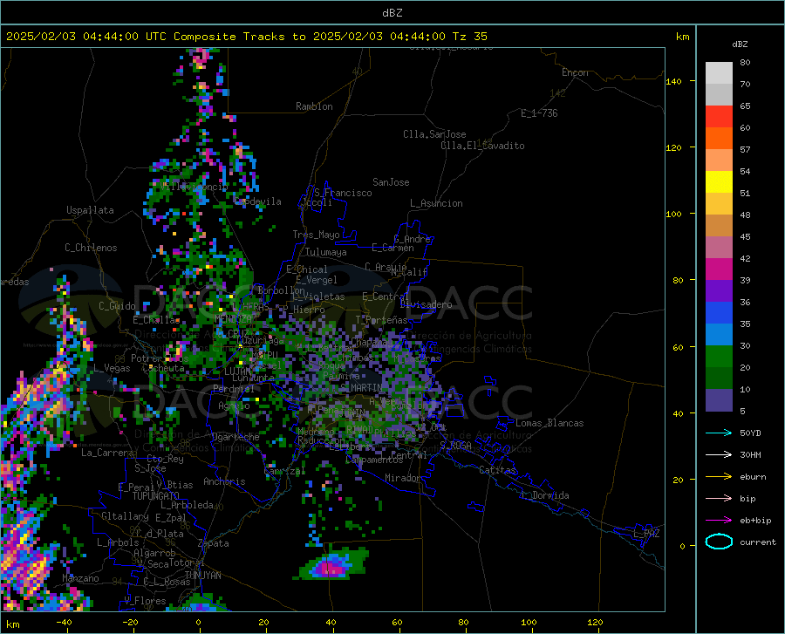This screenshot has height=634, width=785.
Task: Click the L_Asuncion place label
Action: 436,203
